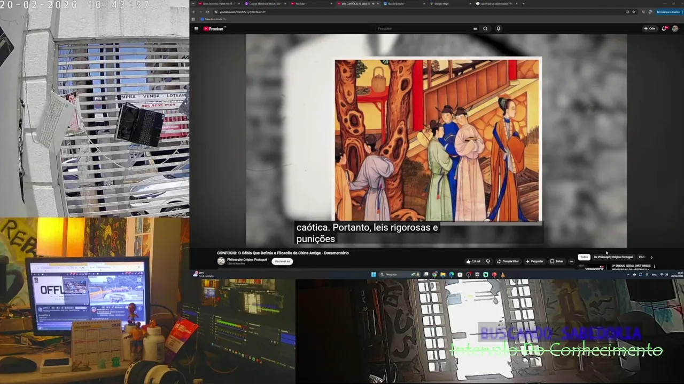Bookmark this page with the star icon

pos(634,12)
